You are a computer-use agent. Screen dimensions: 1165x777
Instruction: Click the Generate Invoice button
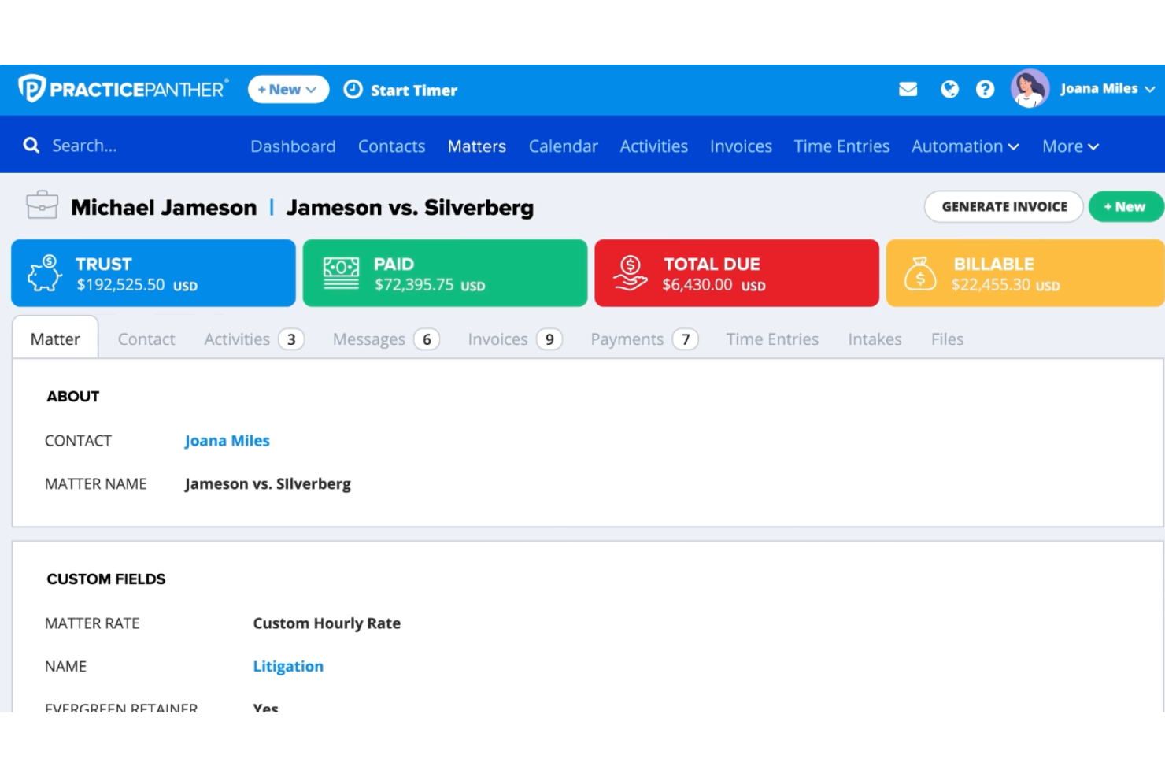[1003, 206]
